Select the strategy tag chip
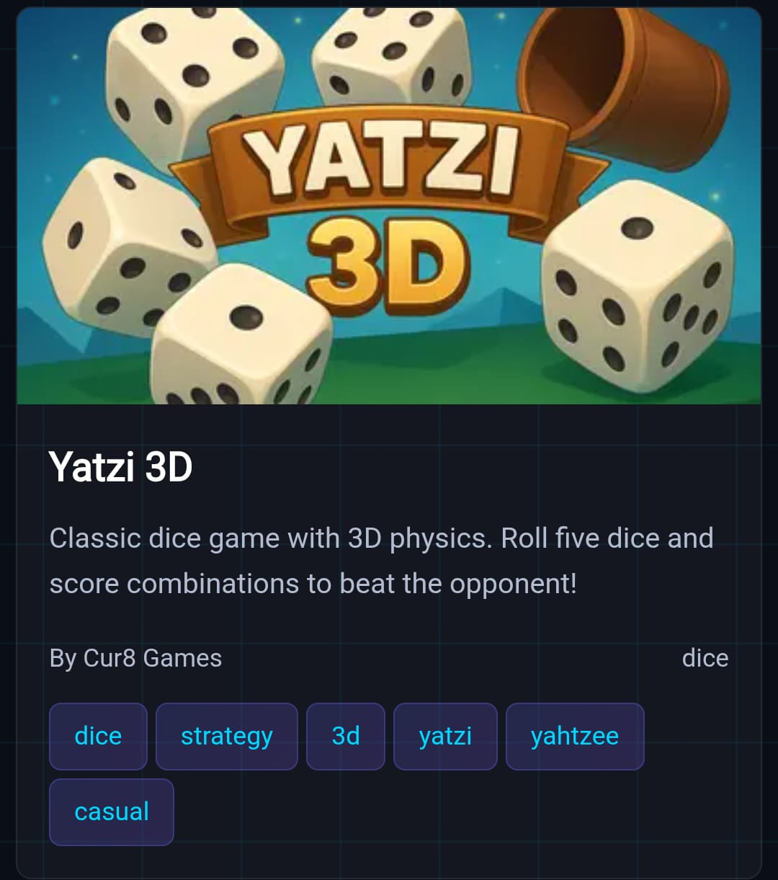This screenshot has width=778, height=880. pos(227,737)
